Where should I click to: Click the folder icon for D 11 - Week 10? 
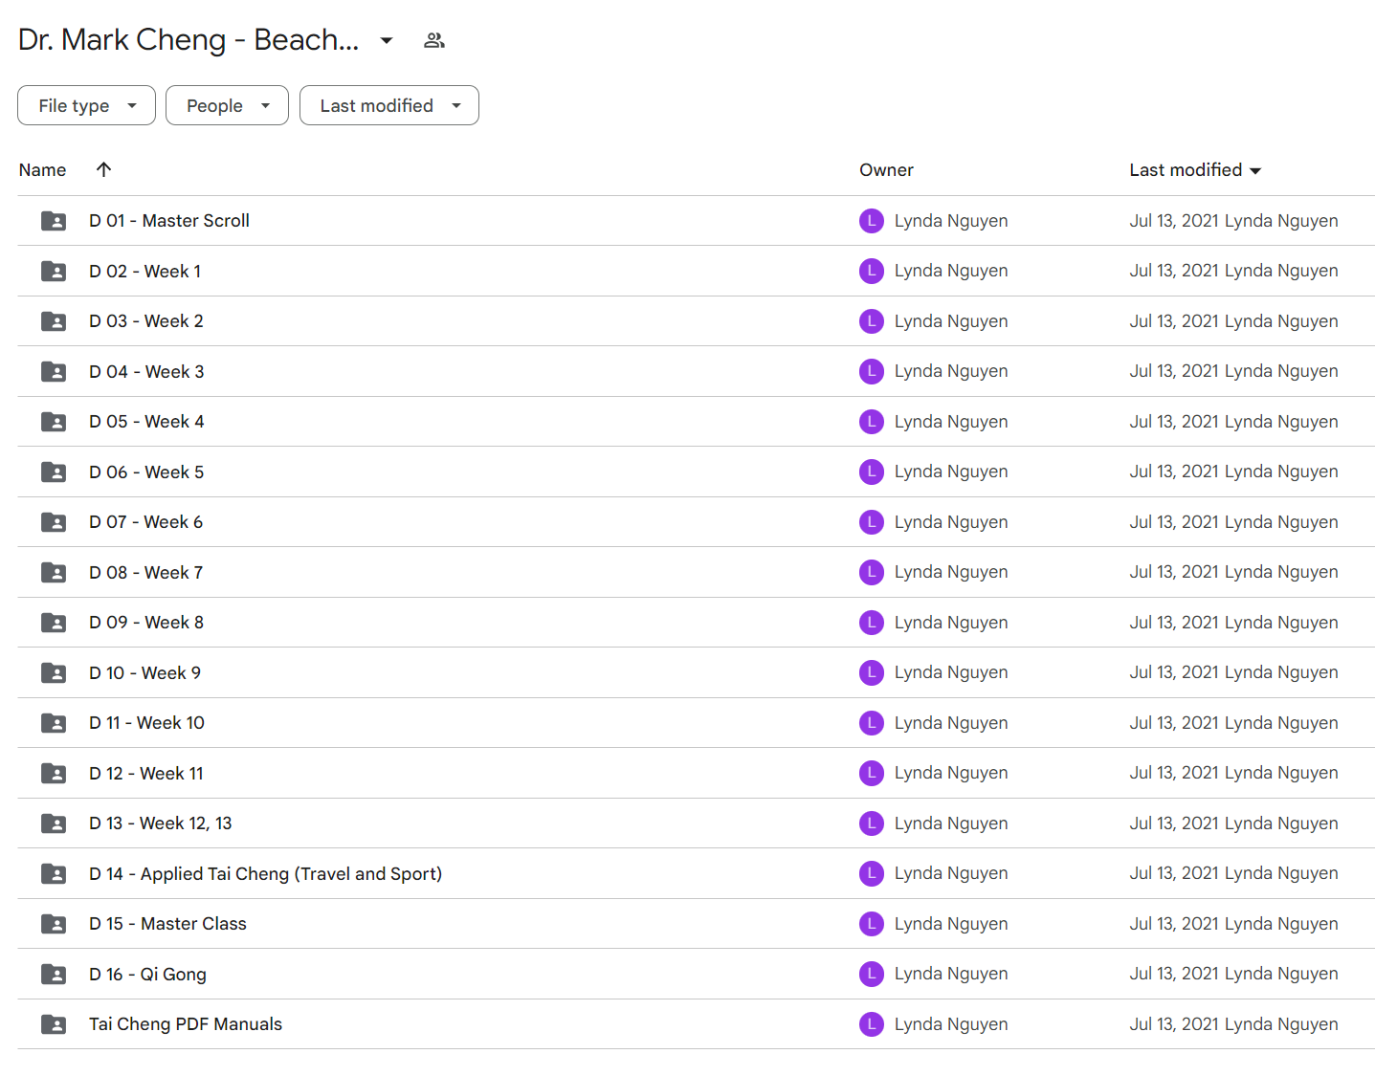pos(54,723)
